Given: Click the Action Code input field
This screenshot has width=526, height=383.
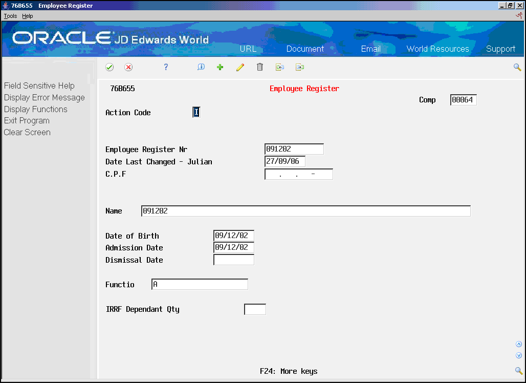Looking at the screenshot, I should (x=196, y=112).
